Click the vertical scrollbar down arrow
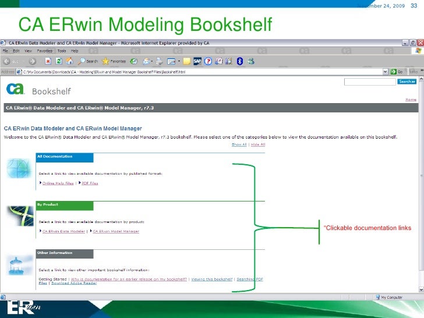This screenshot has height=318, width=424. [x=421, y=289]
